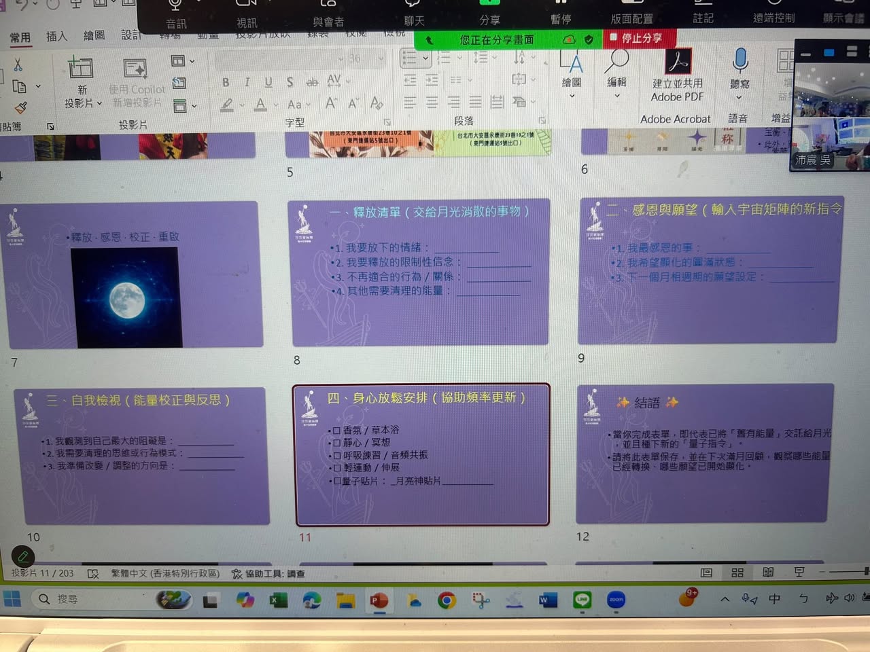870x652 pixels.
Task: Open the Draw (繪圖) ribbon tab
Action: click(94, 35)
